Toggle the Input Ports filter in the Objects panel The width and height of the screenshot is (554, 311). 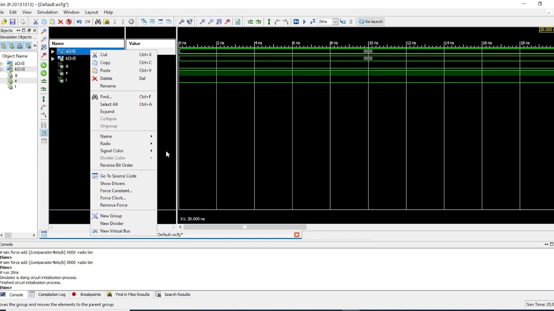tap(3, 45)
